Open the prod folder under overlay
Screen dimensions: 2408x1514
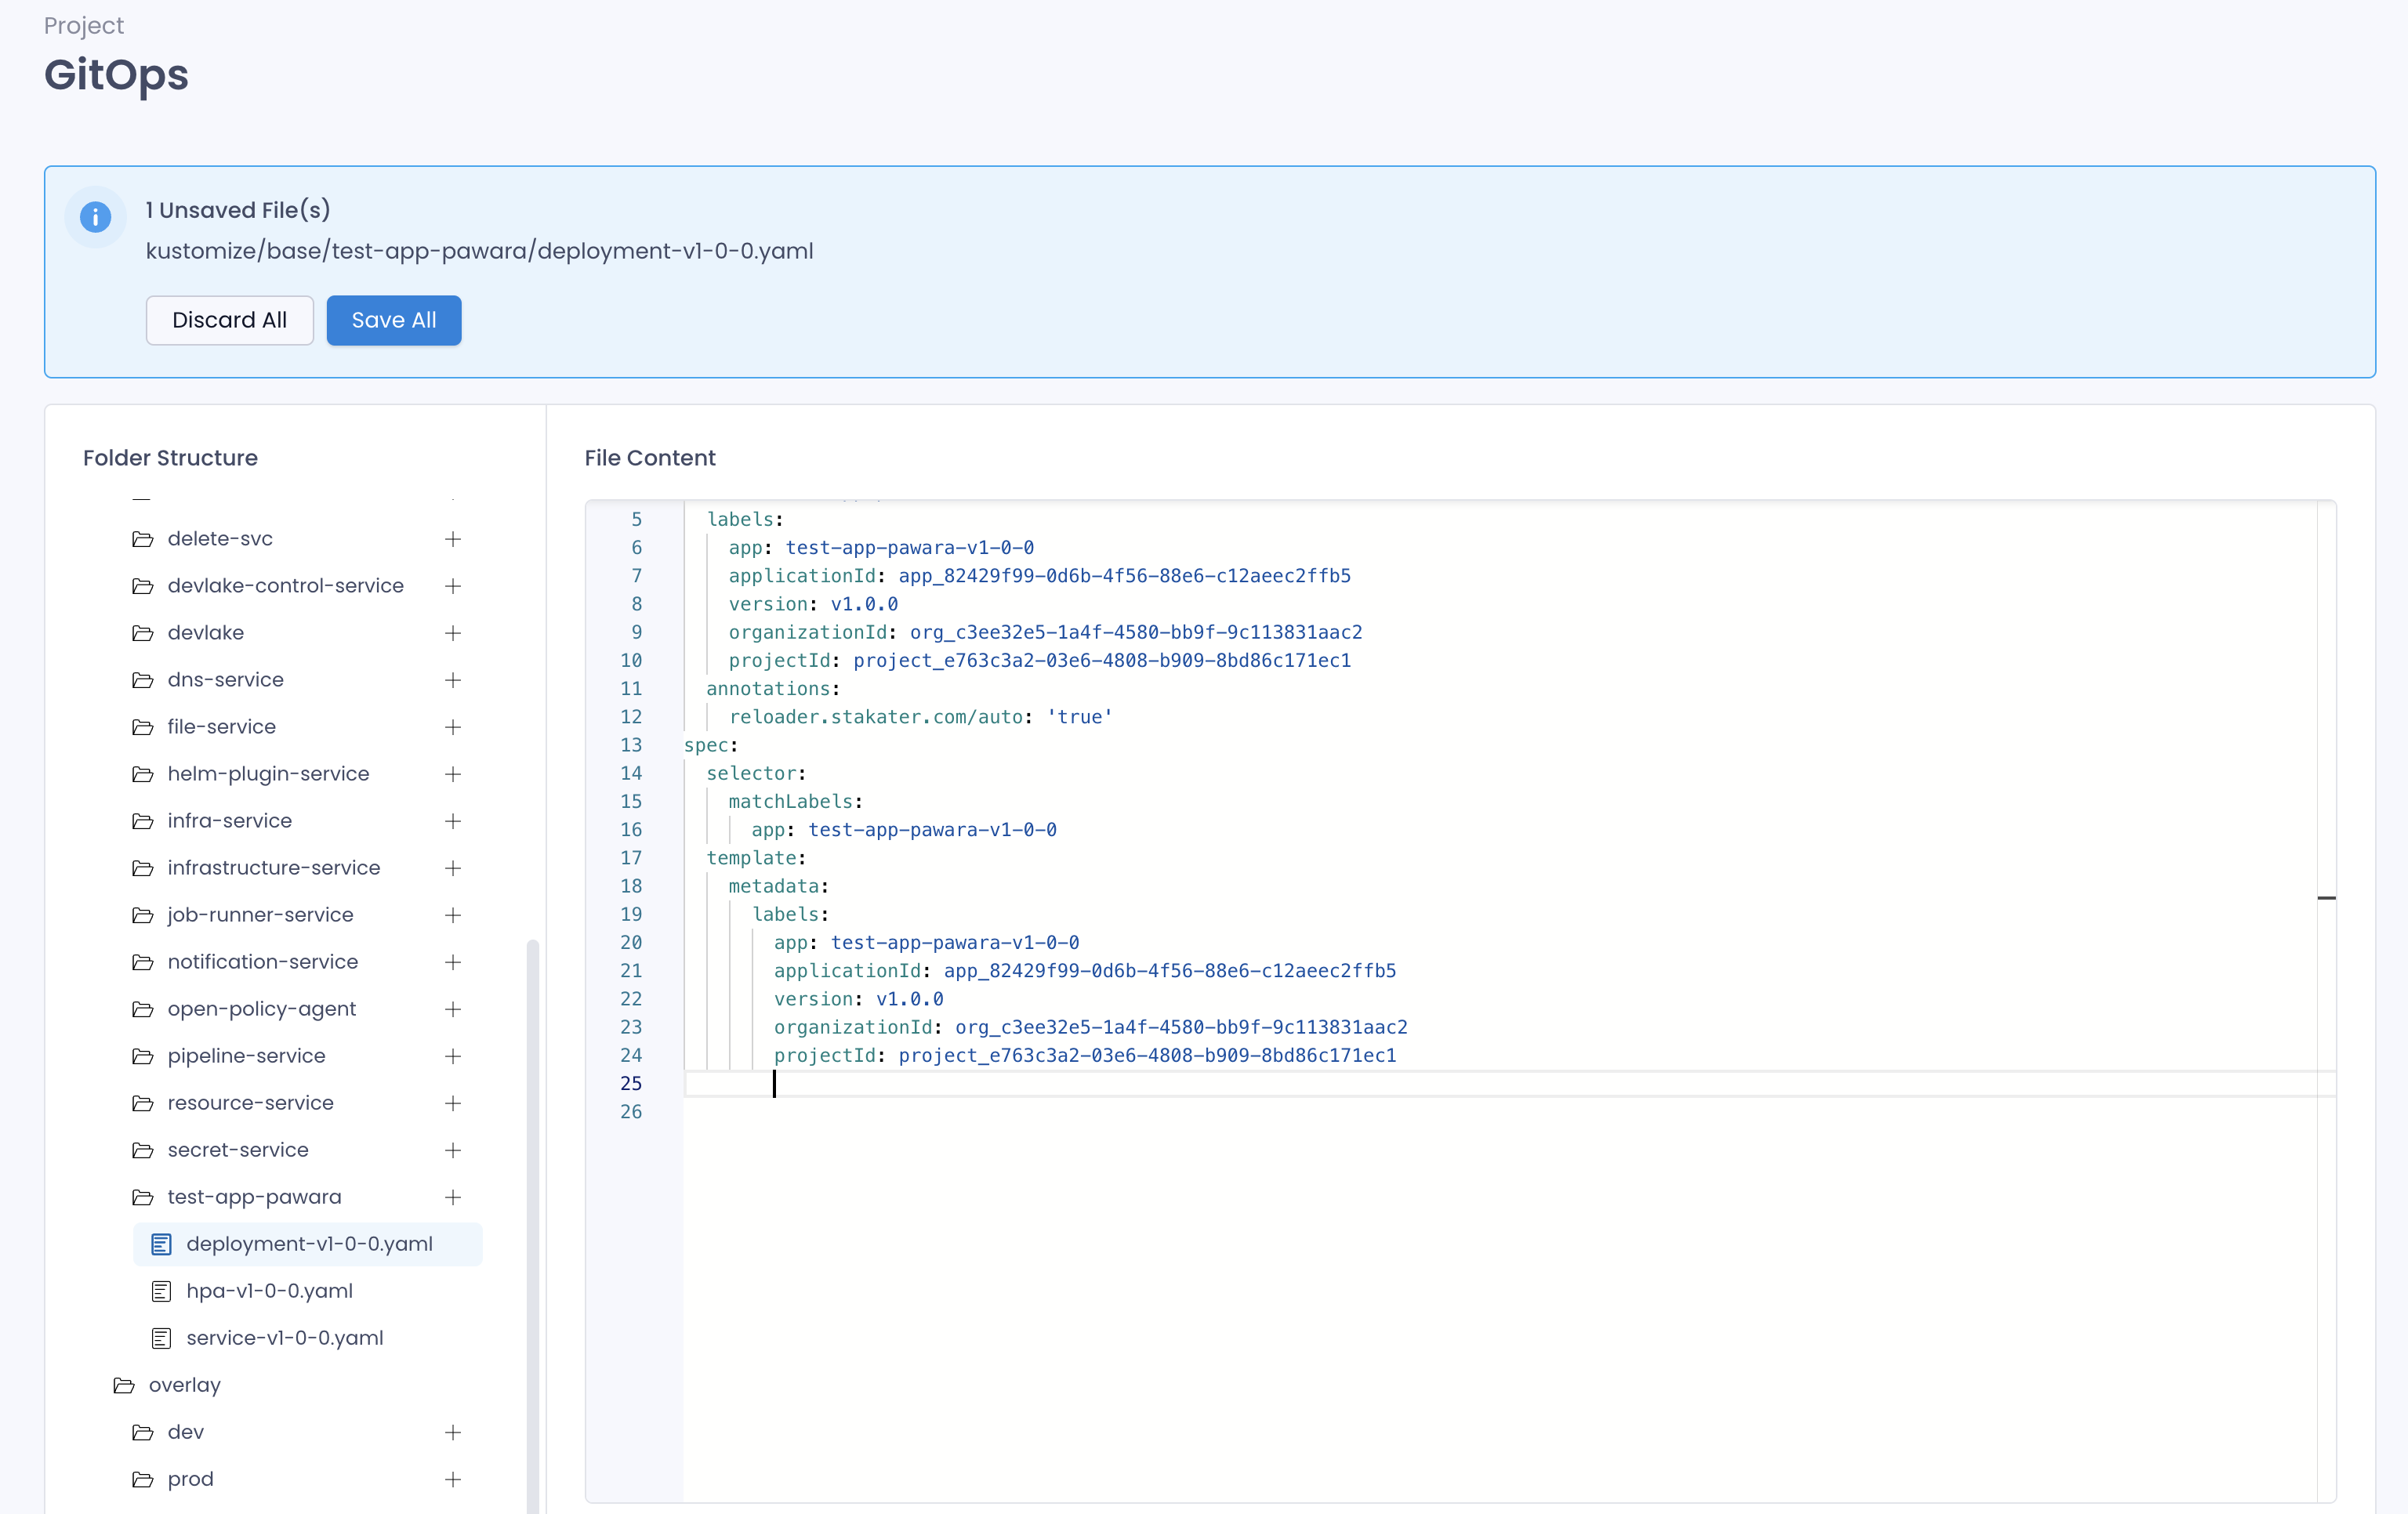[173, 1479]
